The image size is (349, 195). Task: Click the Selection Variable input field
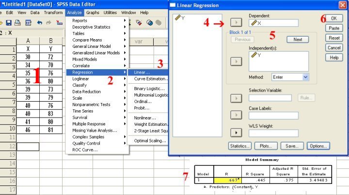click(270, 98)
